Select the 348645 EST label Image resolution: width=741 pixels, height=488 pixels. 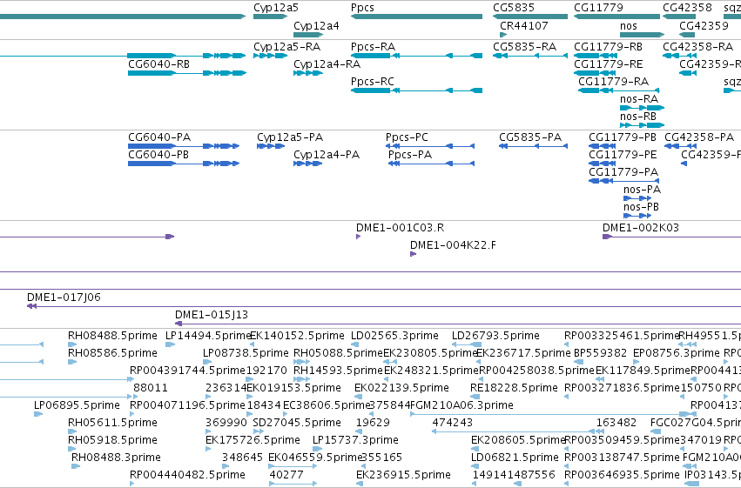coord(242,458)
